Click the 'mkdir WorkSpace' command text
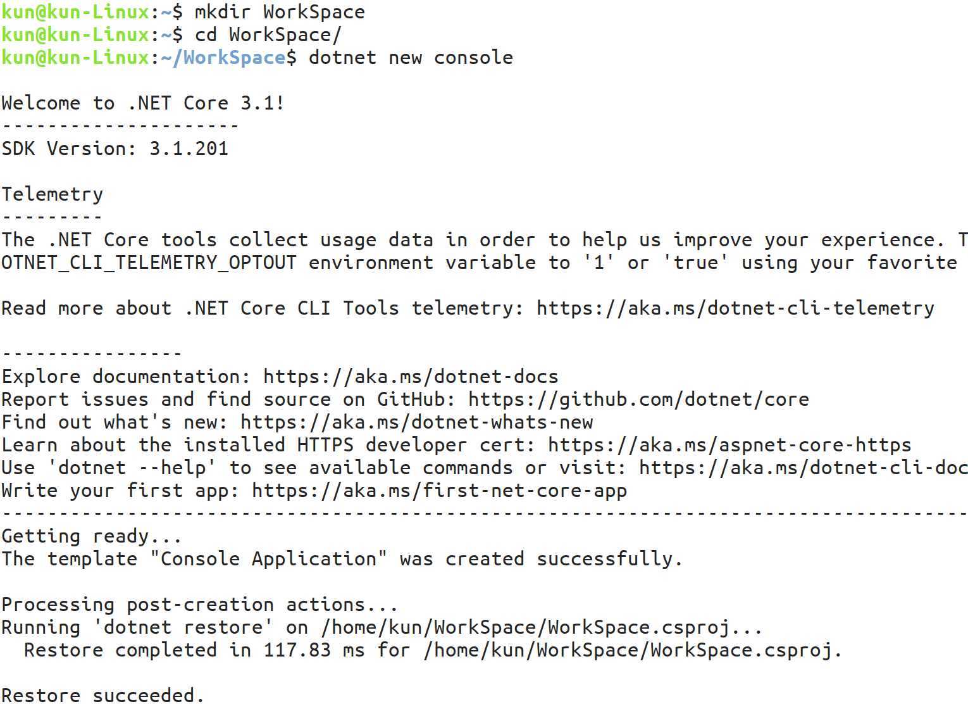The height and width of the screenshot is (704, 968). coord(279,12)
